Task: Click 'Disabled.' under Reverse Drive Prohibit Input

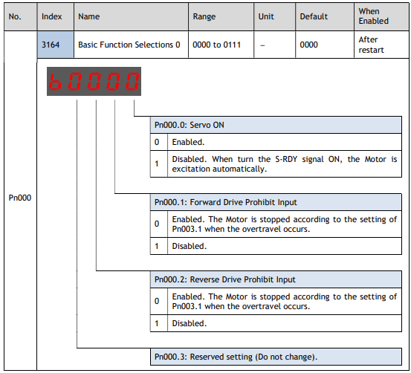Action: [285, 323]
